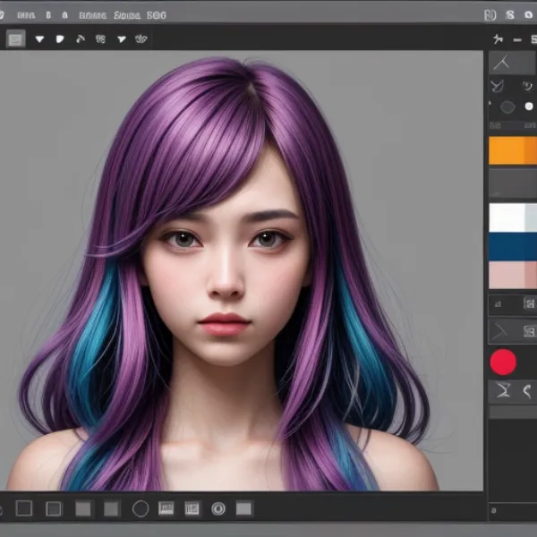Click the grid icon at the right of the faint arrow row

click(x=530, y=331)
